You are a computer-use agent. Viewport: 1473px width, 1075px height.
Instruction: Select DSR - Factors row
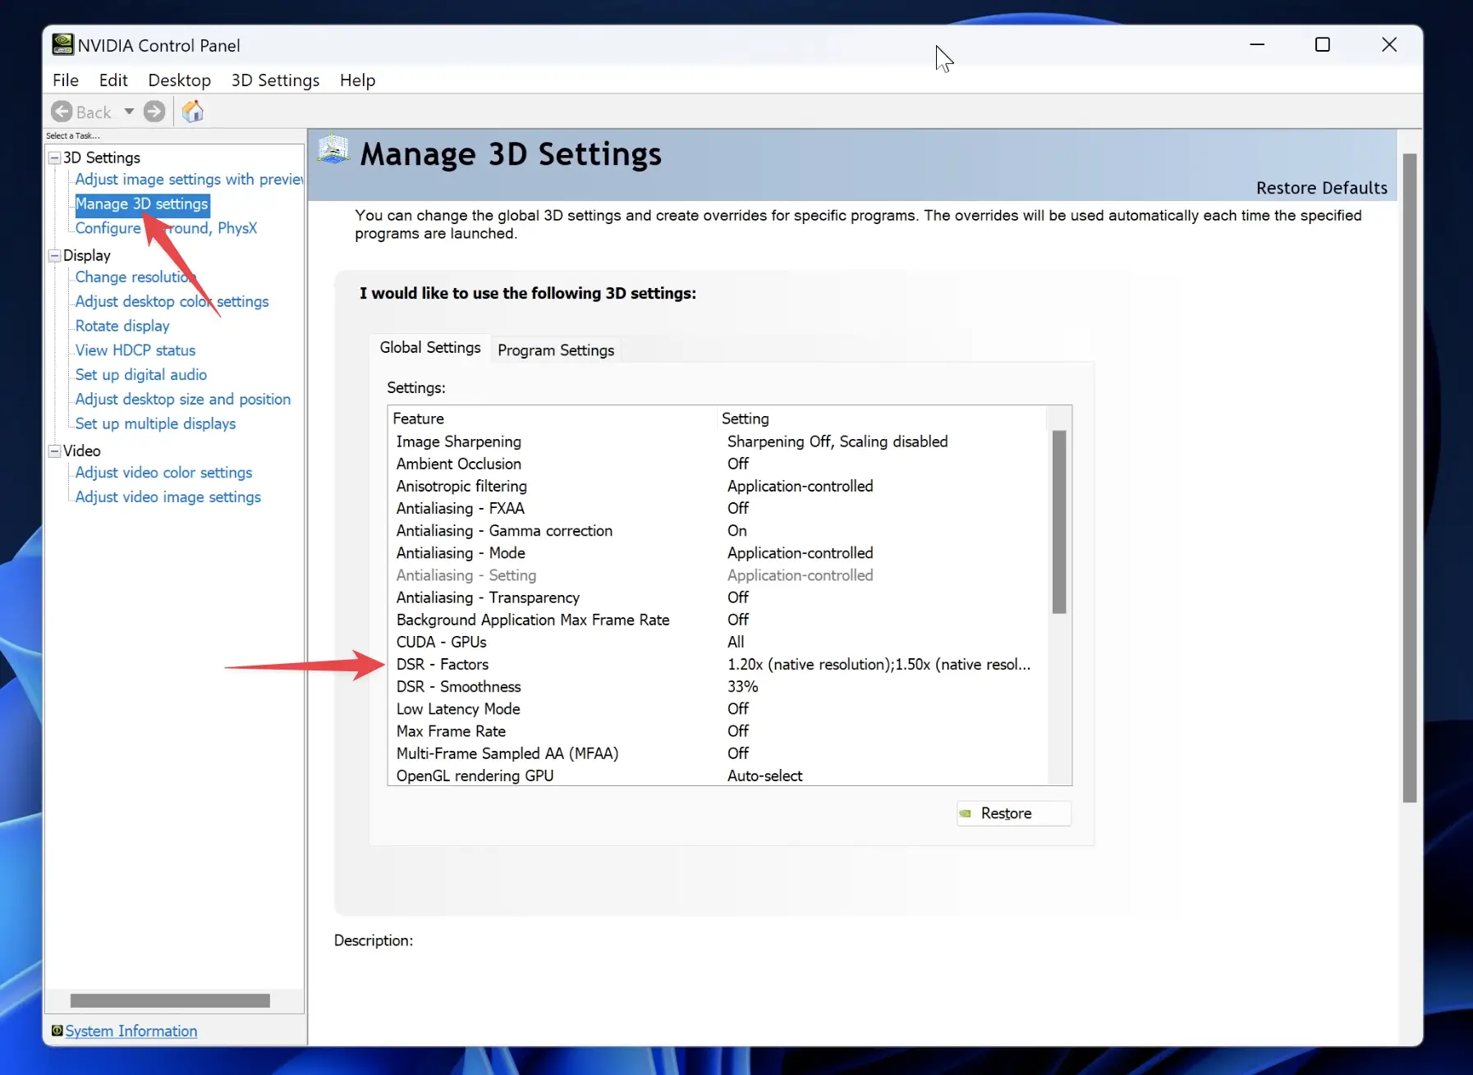click(718, 665)
